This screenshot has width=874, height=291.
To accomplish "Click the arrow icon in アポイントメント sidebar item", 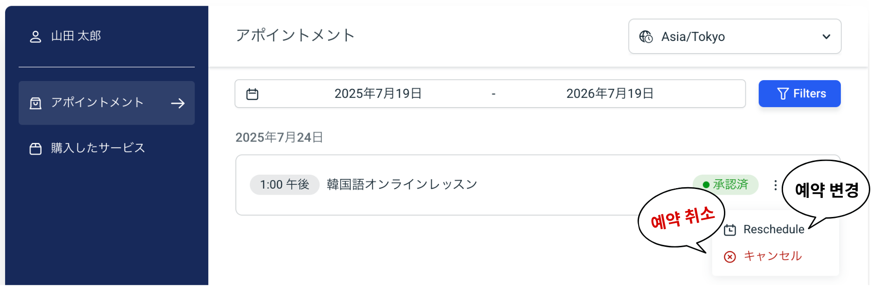I will pos(178,103).
